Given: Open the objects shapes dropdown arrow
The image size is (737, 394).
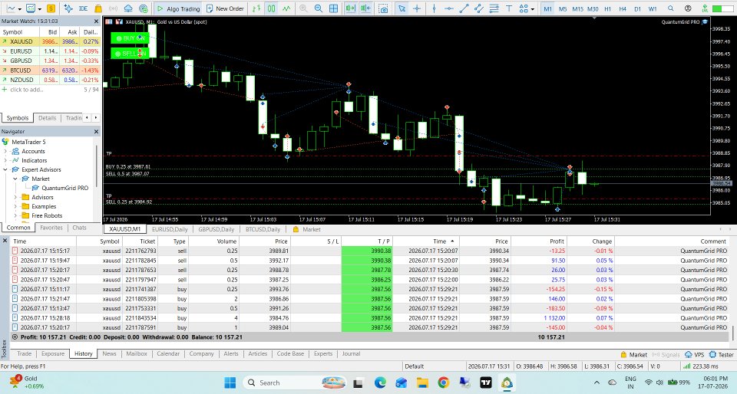Looking at the screenshot, I should [x=533, y=9].
